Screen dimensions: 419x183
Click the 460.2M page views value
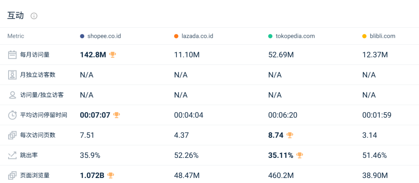281,176
